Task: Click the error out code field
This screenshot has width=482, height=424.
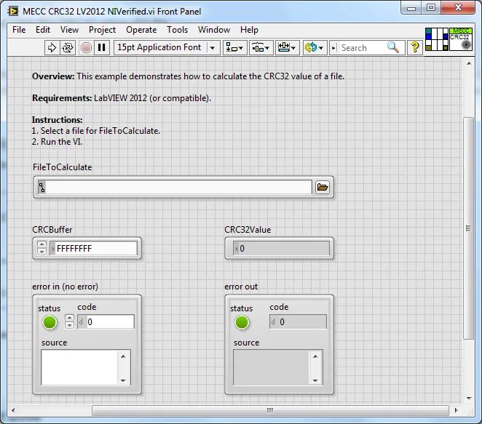Action: pyautogui.click(x=298, y=321)
